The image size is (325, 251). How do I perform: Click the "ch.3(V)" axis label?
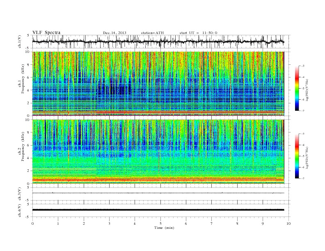click(19, 194)
